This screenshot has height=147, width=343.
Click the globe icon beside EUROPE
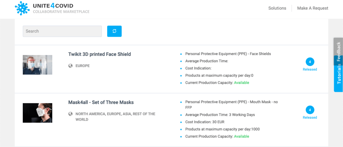pyautogui.click(x=70, y=66)
